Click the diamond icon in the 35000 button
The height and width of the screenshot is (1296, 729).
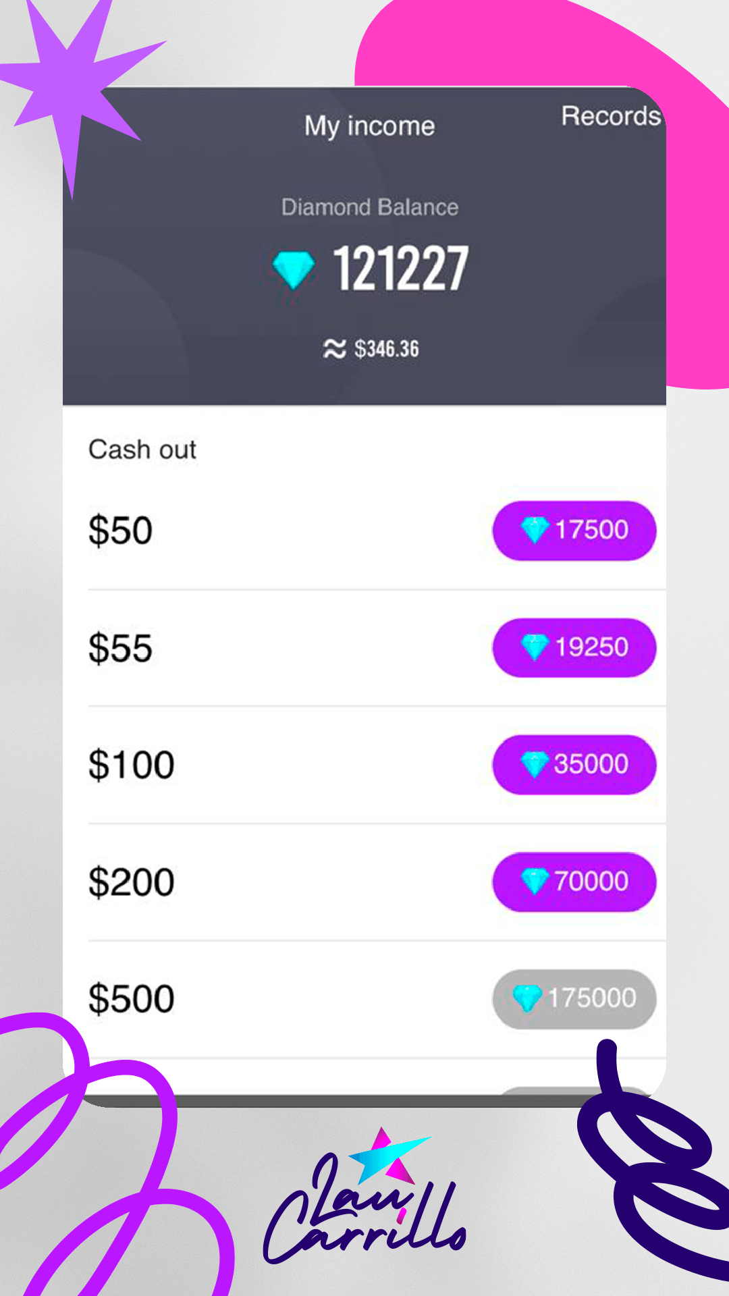click(534, 765)
